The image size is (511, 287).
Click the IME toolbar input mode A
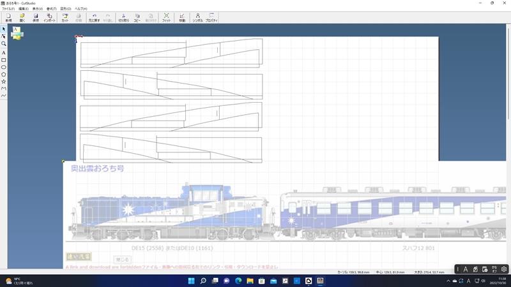tap(466, 269)
